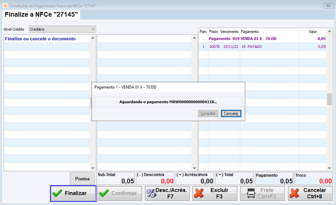Click the Sub-Total value field
Viewport: 336px width, 205px height.
point(116,179)
